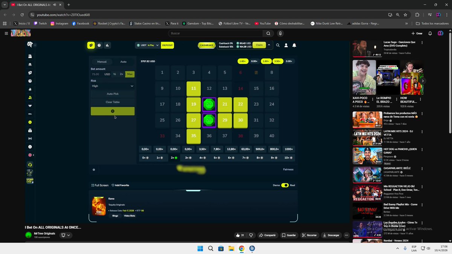
Task: Open the Facebook bookmark
Action: point(81,23)
